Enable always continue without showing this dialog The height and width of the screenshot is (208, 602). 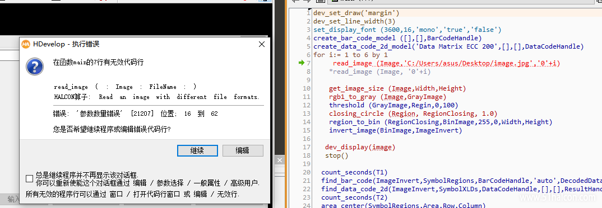[29, 178]
